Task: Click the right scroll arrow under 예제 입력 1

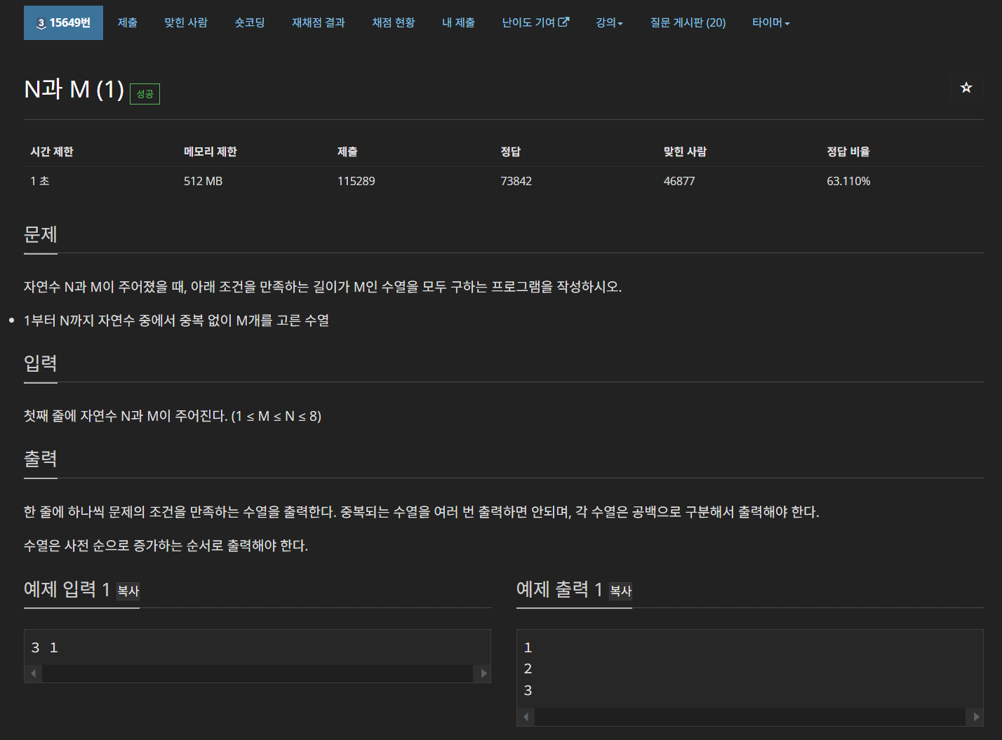Action: pyautogui.click(x=482, y=673)
